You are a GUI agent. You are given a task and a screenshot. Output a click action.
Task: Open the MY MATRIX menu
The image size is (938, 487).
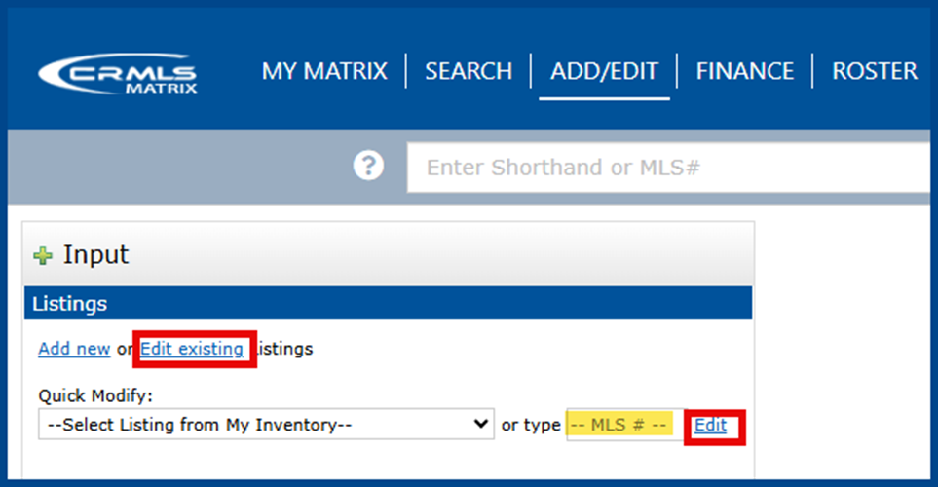coord(324,71)
